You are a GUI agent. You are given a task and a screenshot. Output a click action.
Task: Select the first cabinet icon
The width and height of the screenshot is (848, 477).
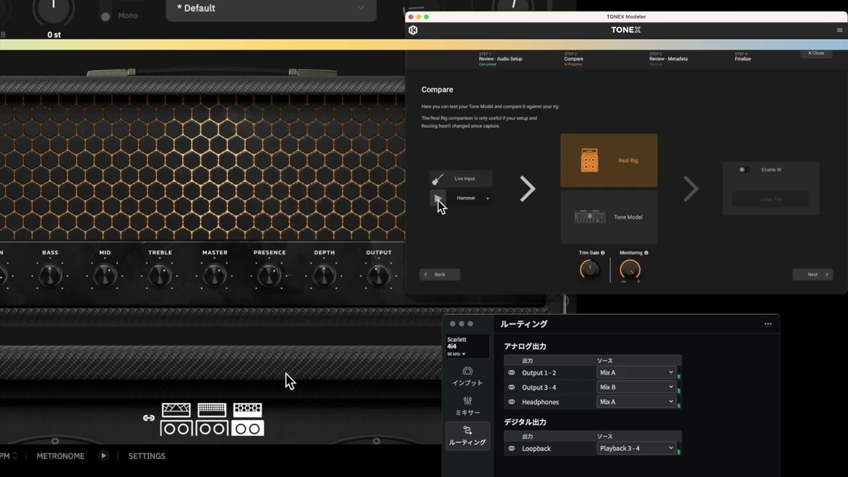[176, 428]
